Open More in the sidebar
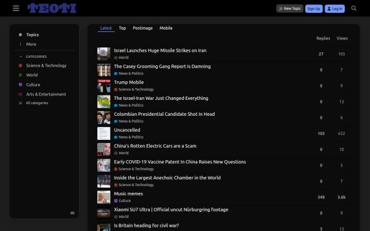The height and width of the screenshot is (231, 370). 31,44
